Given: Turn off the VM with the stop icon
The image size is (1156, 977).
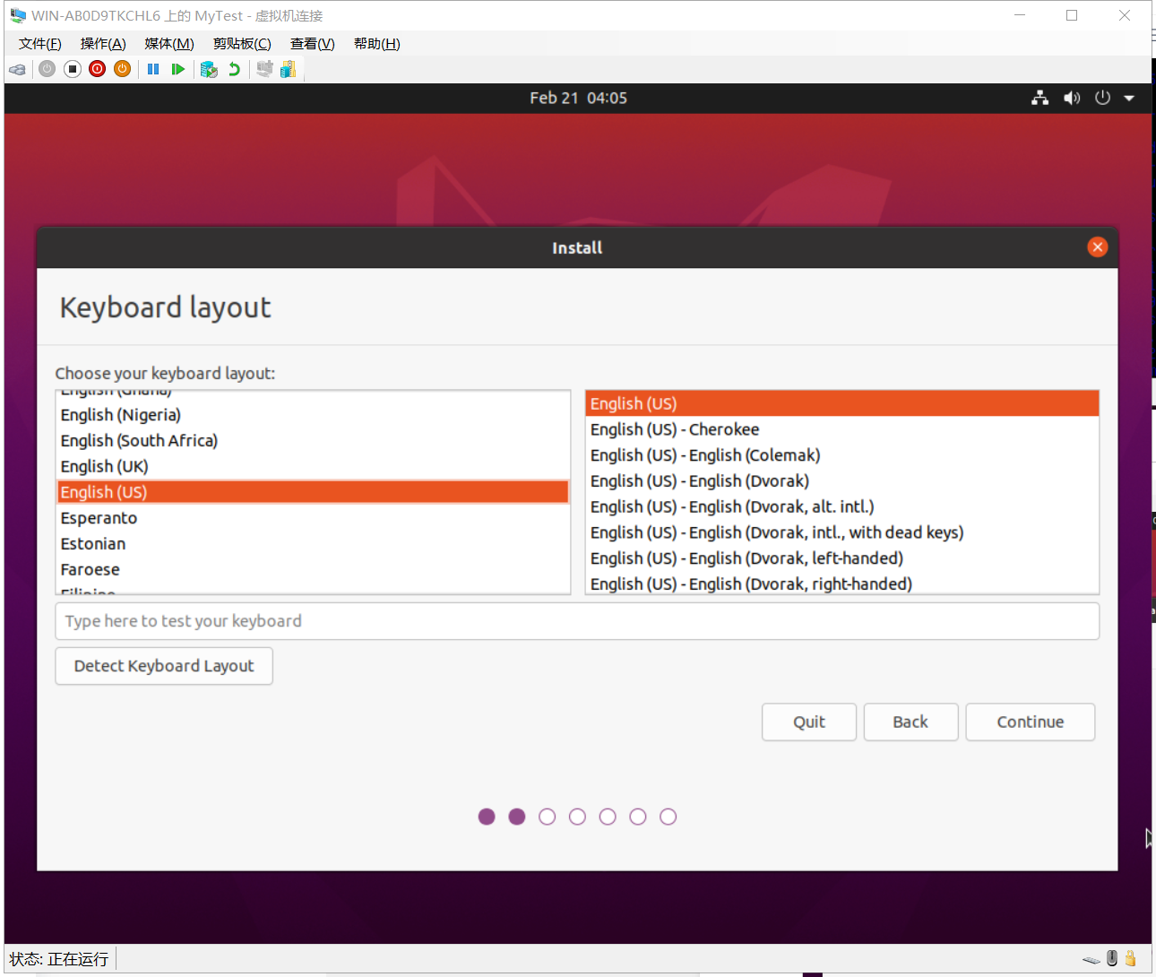Looking at the screenshot, I should pos(73,69).
